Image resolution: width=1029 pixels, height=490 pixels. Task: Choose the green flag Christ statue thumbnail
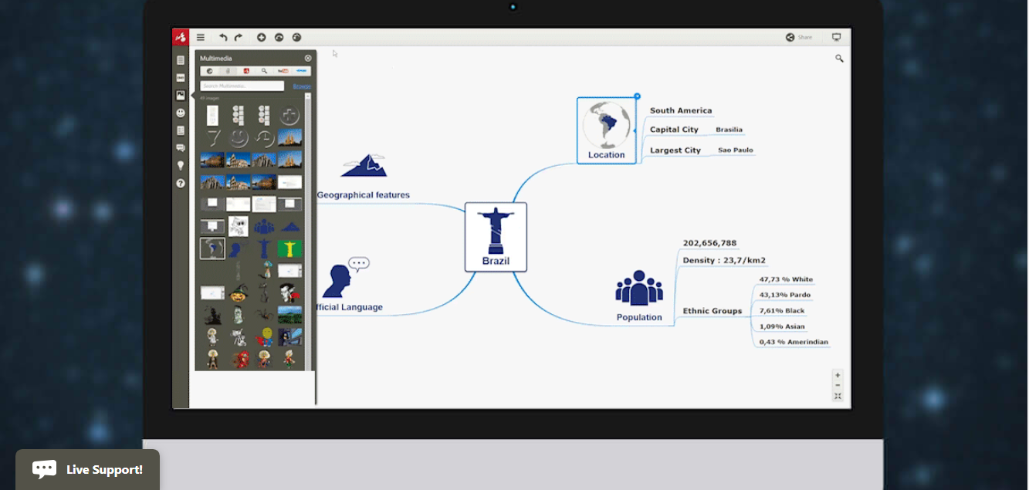[290, 248]
